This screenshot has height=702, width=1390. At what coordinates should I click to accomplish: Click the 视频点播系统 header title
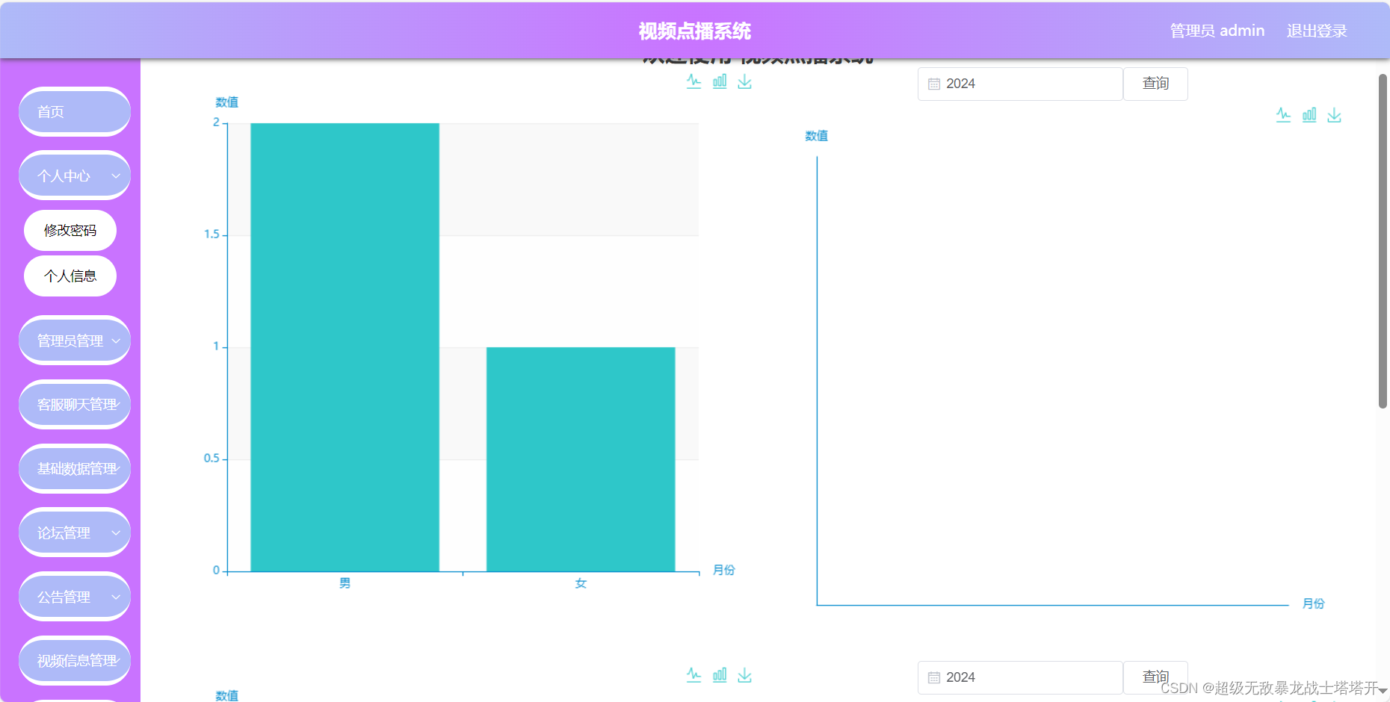click(x=695, y=31)
